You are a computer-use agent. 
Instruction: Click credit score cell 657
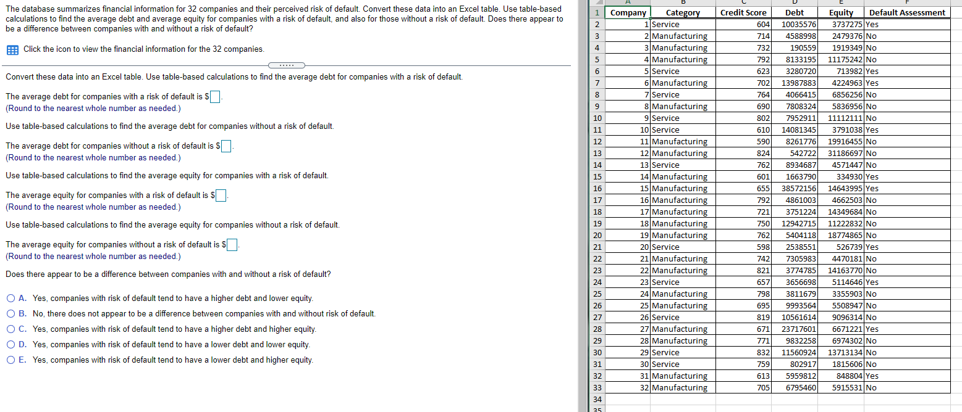coord(743,282)
